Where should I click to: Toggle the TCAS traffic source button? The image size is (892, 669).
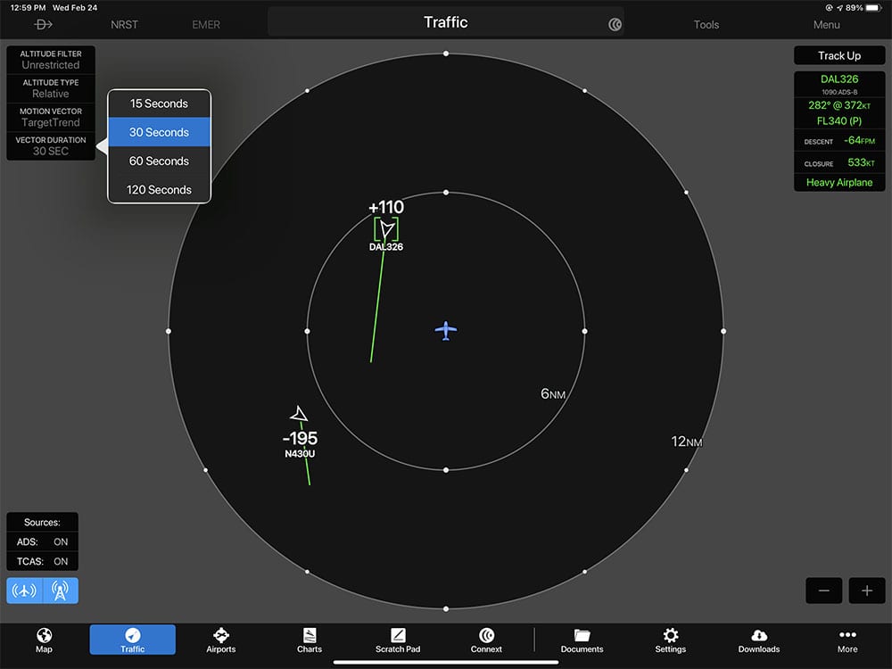[61, 591]
